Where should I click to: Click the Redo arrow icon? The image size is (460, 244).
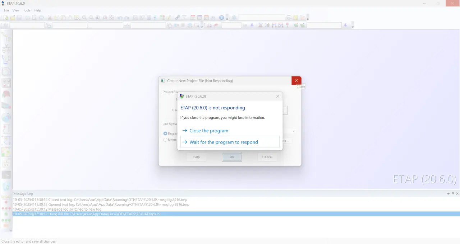coord(126,18)
